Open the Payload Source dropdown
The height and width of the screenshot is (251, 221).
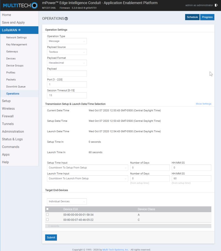(x=67, y=52)
